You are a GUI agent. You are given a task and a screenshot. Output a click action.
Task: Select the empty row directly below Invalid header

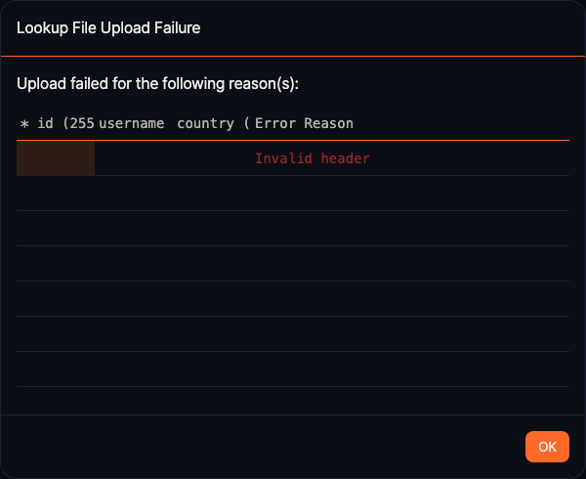(x=293, y=194)
